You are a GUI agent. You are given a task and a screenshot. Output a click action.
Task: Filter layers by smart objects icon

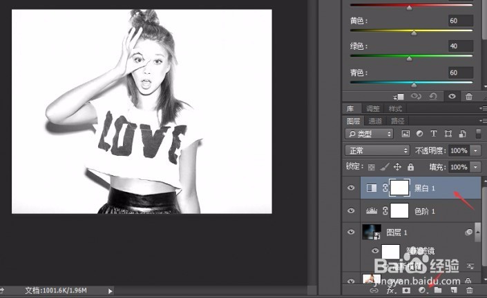[462, 134]
